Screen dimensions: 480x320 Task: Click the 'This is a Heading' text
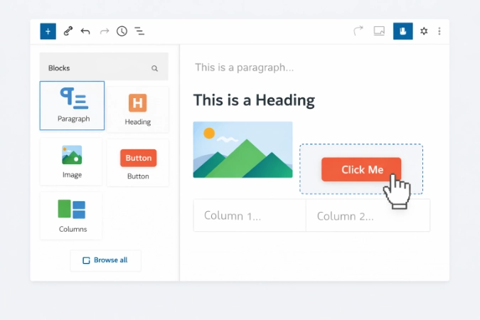pos(254,100)
